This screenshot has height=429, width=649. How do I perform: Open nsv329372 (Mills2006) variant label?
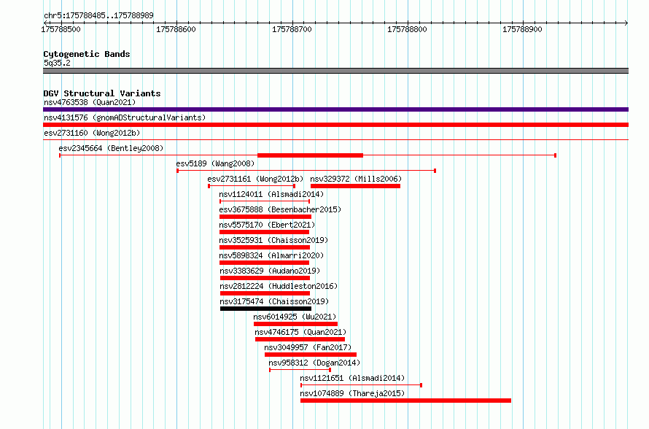point(356,179)
